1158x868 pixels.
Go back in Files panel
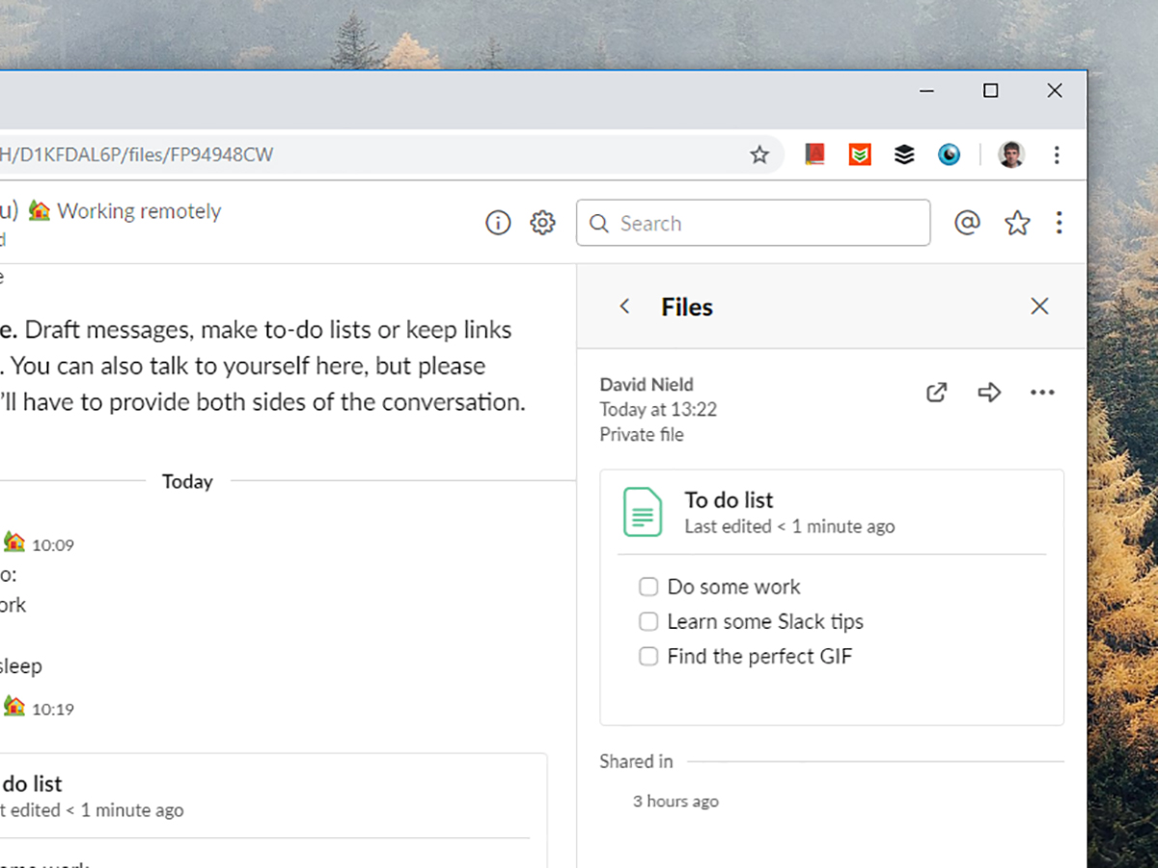pyautogui.click(x=624, y=307)
